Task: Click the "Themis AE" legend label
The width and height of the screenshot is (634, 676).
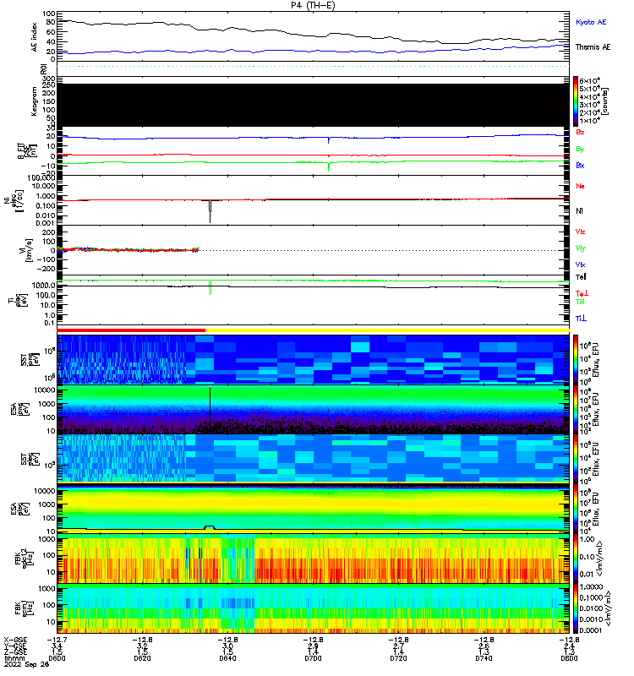Action: (x=593, y=47)
